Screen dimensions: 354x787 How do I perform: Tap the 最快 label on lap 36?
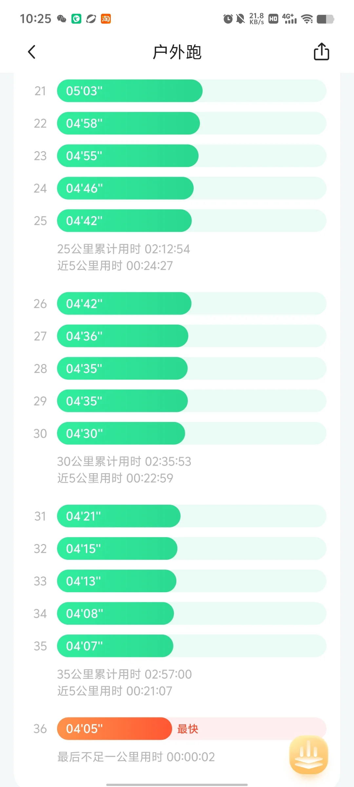pos(188,729)
